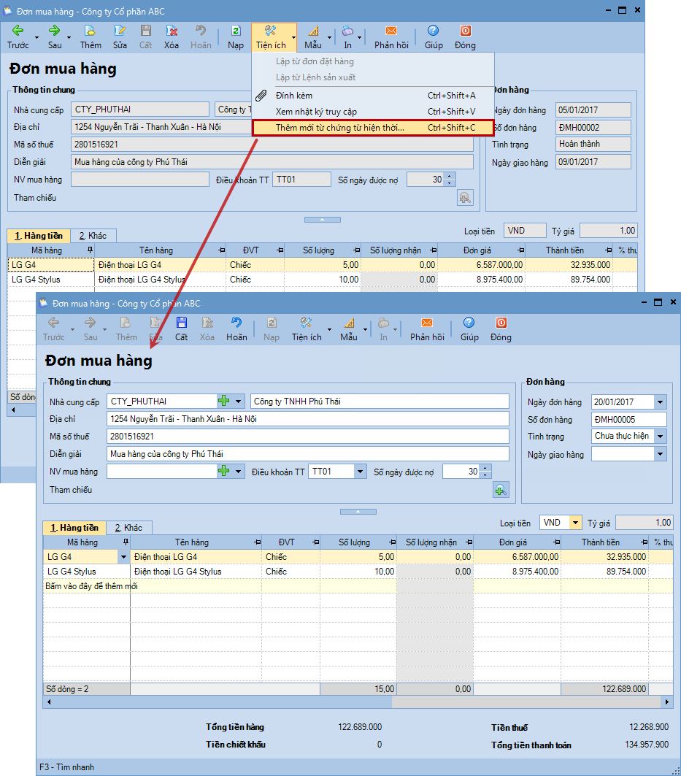Viewport: 681px width, 776px height.
Task: Open Tình trạng dropdown showing Chưa thực hiện
Action: (660, 437)
